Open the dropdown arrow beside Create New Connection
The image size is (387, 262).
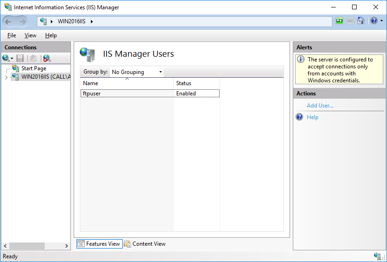coord(12,59)
